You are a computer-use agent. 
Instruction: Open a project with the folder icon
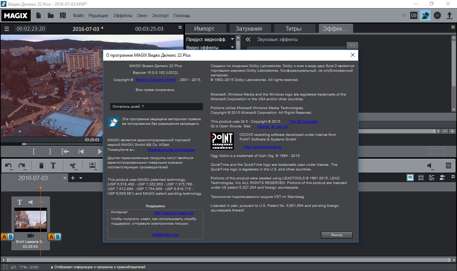(51, 15)
